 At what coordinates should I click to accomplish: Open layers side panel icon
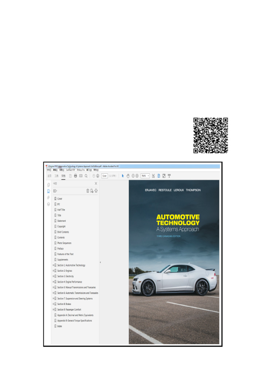coord(48,204)
